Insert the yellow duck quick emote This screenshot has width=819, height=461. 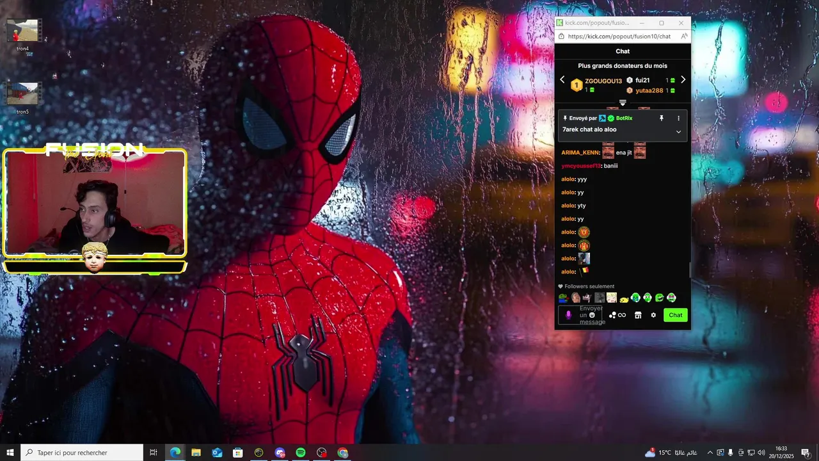point(624,298)
